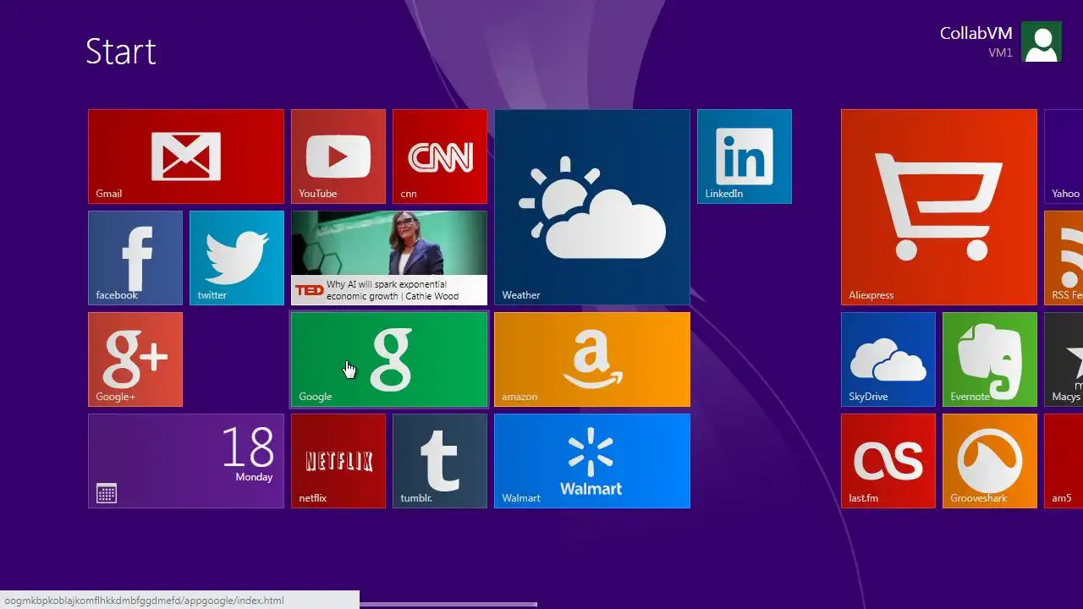Screen dimensions: 1083x609
Task: Launch the Netflix tile
Action: 338,461
